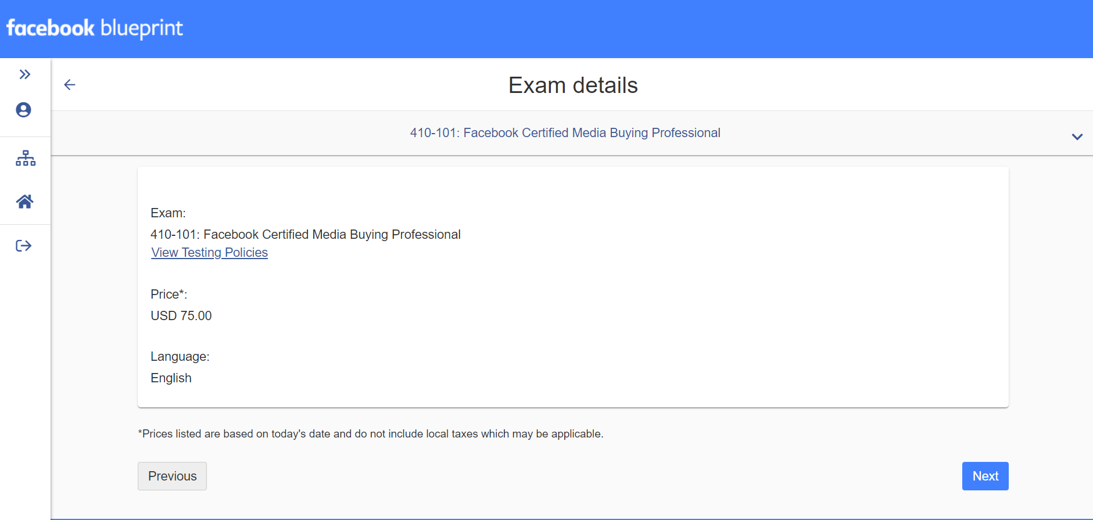Click the Price* label

(169, 294)
